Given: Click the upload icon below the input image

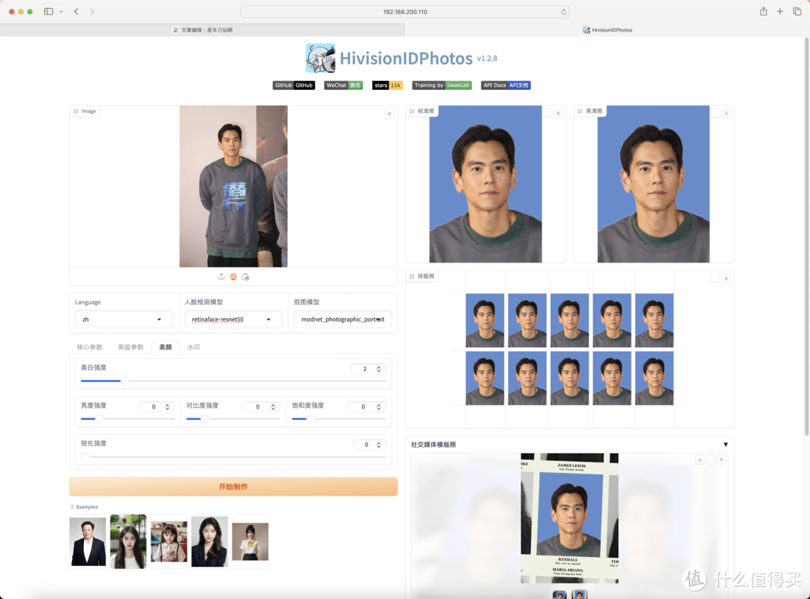Looking at the screenshot, I should 221,277.
